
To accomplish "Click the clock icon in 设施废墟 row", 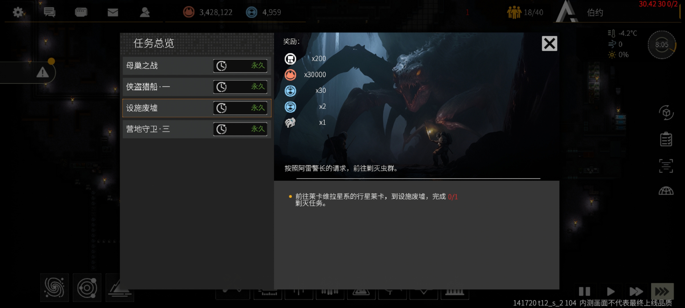I will (221, 108).
